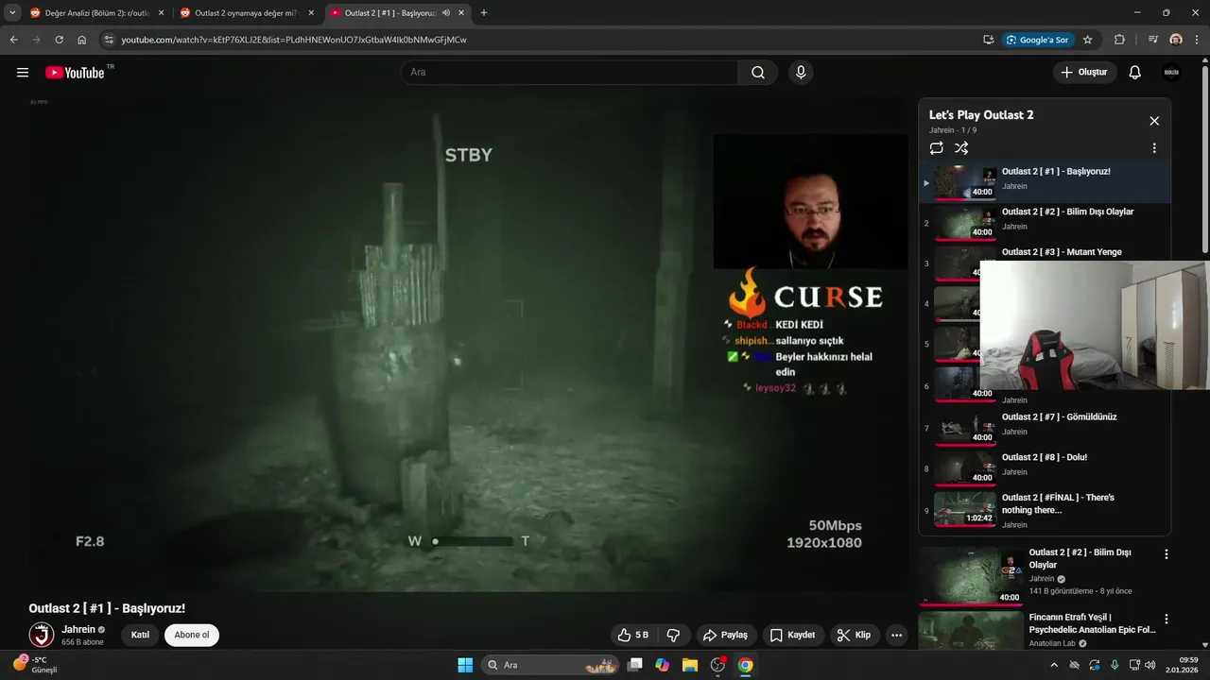1210x680 pixels.
Task: Open File Explorer from taskbar
Action: tap(690, 665)
